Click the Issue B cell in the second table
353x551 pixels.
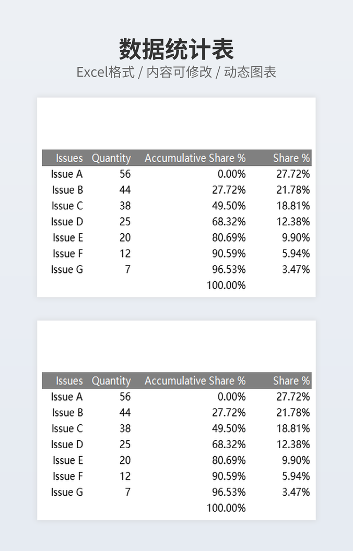pyautogui.click(x=67, y=413)
